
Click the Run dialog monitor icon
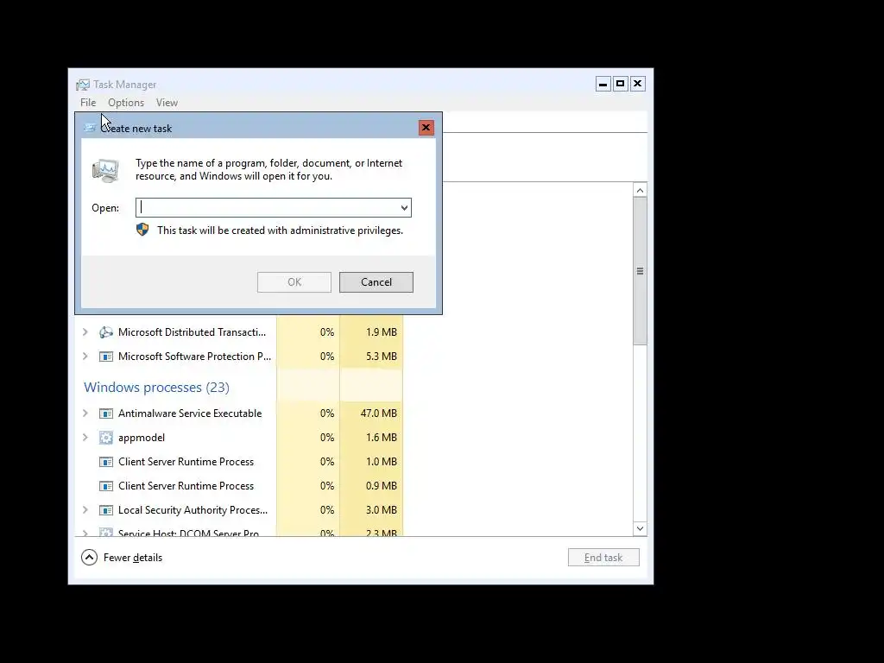click(105, 171)
